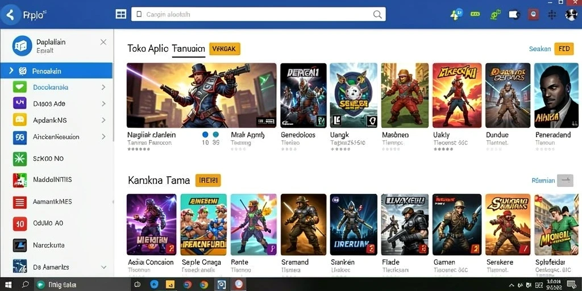Image resolution: width=582 pixels, height=291 pixels.
Task: Open the Seaken link
Action: [x=540, y=49]
